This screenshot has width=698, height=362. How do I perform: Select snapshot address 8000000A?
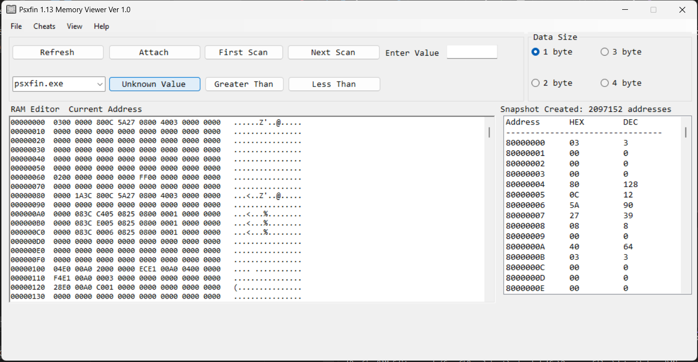(525, 247)
